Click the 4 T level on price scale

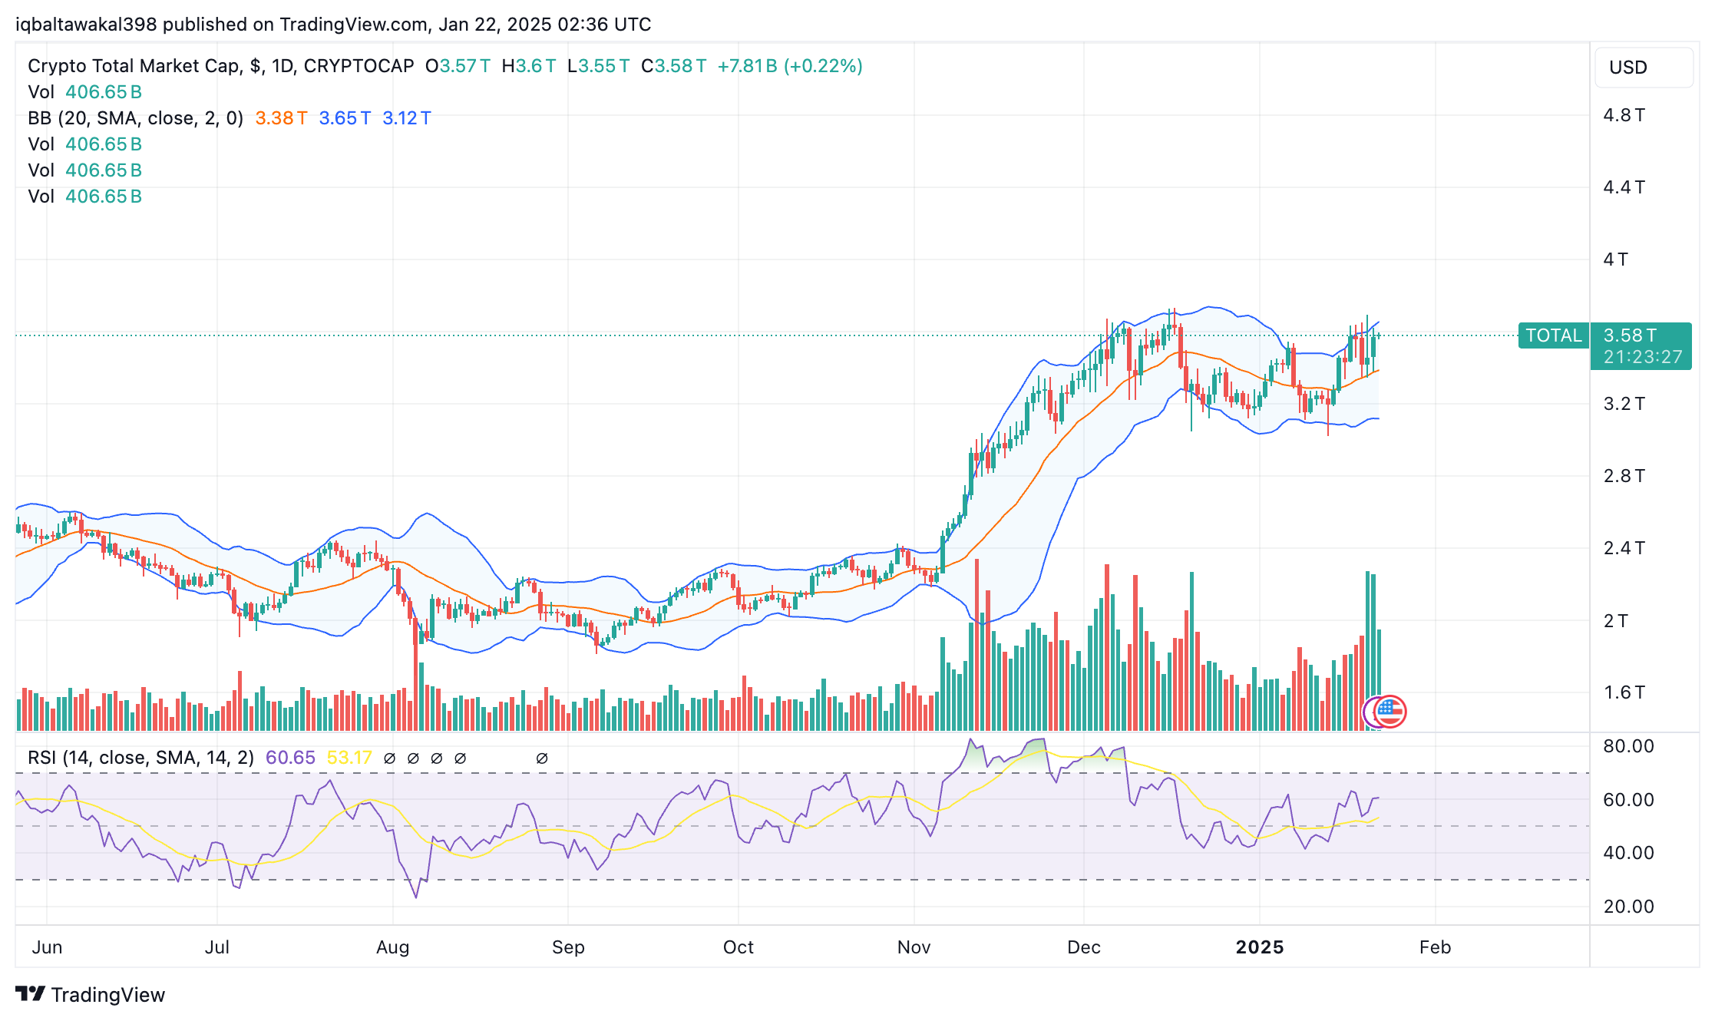coord(1615,259)
